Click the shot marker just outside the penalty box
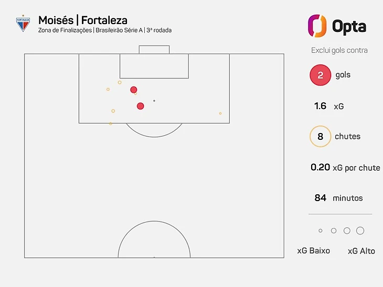The height and width of the screenshot is (287, 383). 110,124
